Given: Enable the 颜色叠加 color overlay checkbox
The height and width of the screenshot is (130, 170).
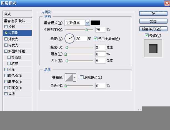Looking at the screenshot, I should pyautogui.click(x=6, y=75).
